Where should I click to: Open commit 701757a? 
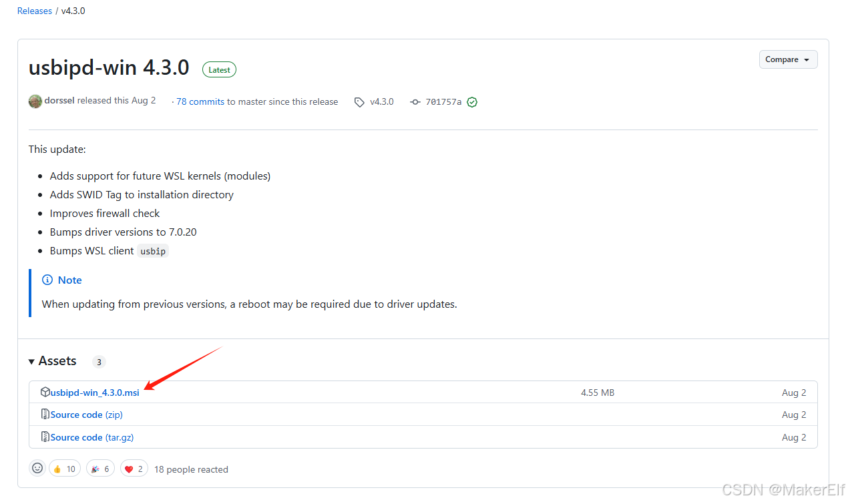pos(443,102)
